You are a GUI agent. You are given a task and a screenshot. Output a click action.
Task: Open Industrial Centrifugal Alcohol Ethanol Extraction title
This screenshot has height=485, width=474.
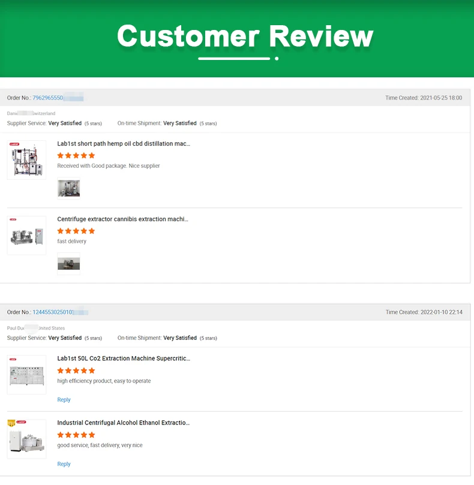[x=124, y=423]
